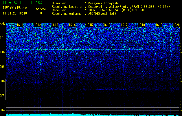
Task: Click the 1612 time marker
Action: coord(38,25)
